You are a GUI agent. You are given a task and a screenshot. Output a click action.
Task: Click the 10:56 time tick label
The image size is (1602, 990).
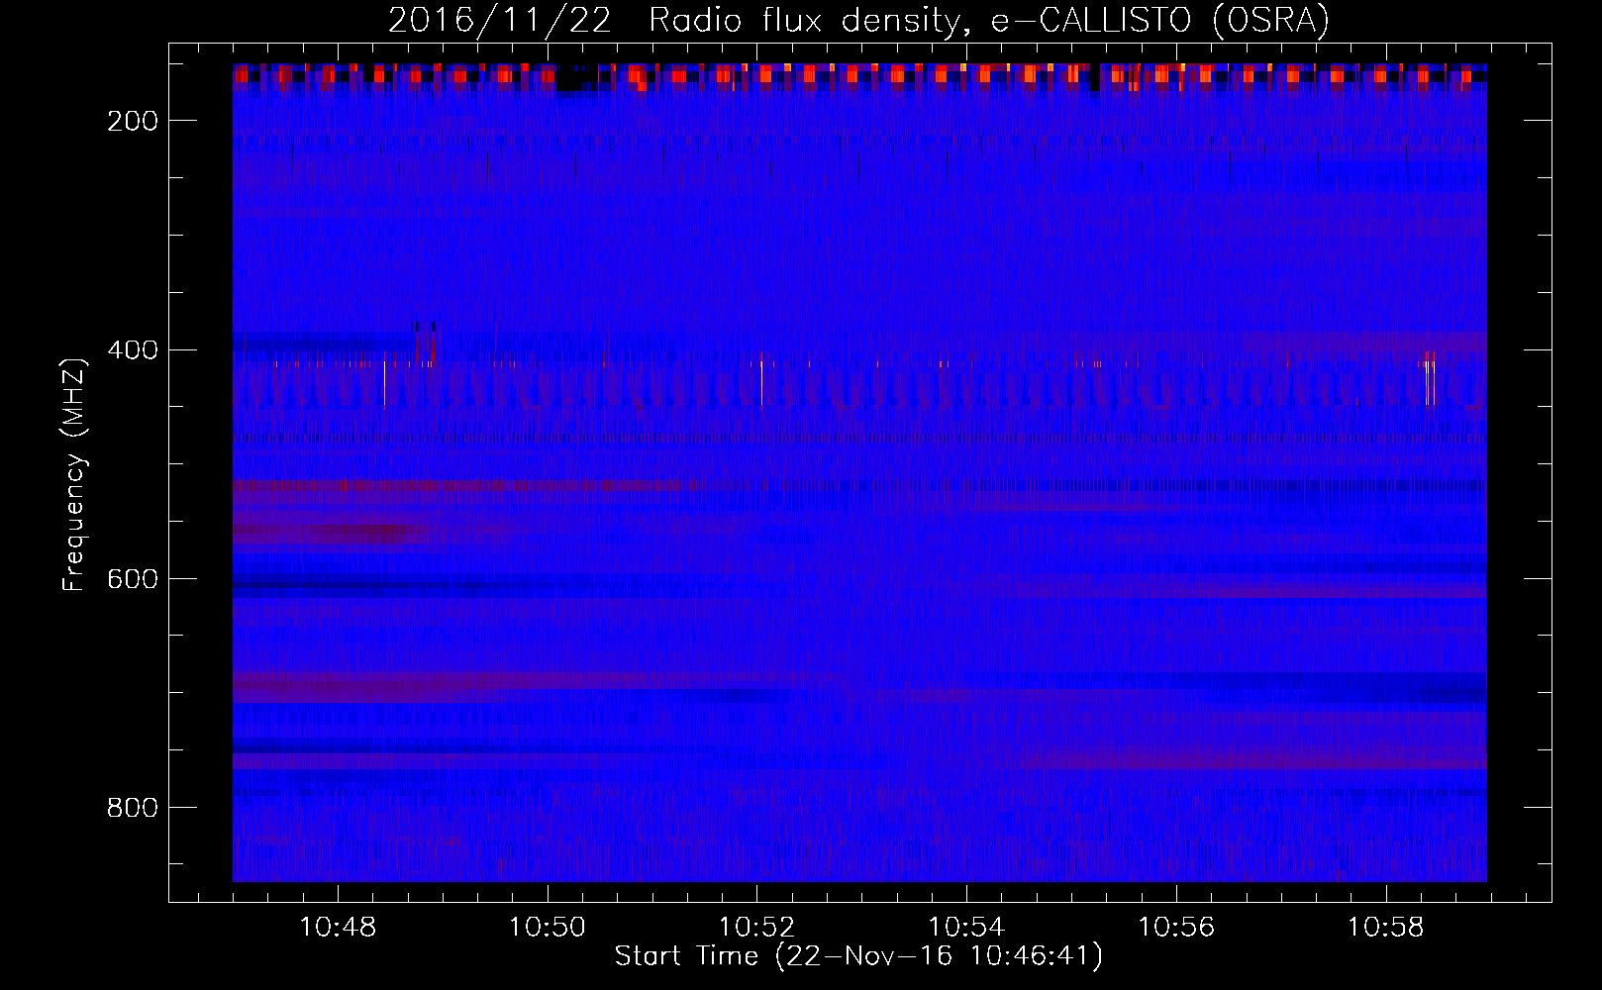pos(1176,928)
